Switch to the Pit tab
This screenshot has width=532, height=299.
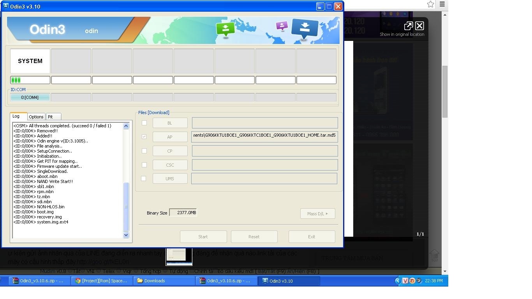click(53, 117)
